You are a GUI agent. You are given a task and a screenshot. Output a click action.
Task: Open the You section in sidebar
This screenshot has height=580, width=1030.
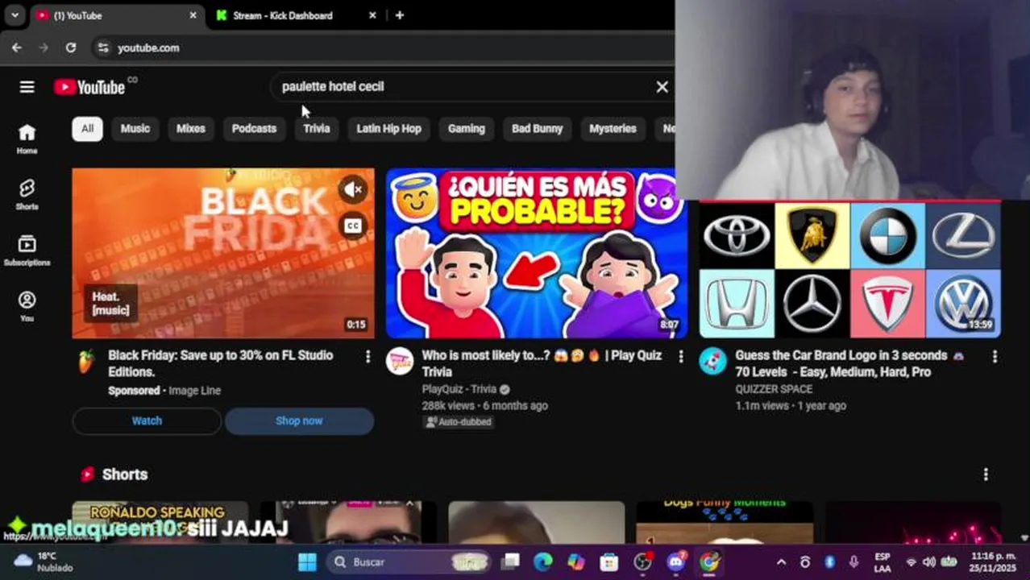[27, 306]
